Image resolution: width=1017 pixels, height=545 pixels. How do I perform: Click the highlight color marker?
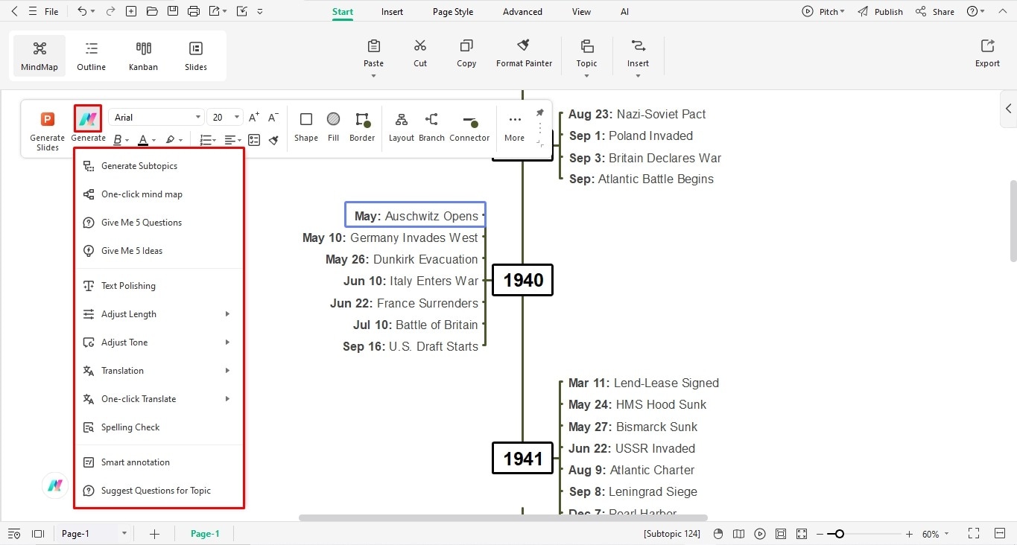tap(170, 140)
